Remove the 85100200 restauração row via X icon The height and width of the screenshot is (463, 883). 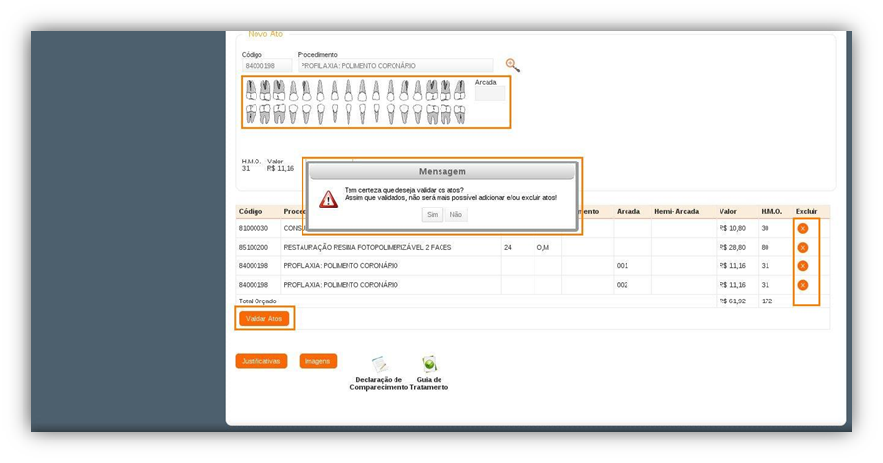[803, 248]
